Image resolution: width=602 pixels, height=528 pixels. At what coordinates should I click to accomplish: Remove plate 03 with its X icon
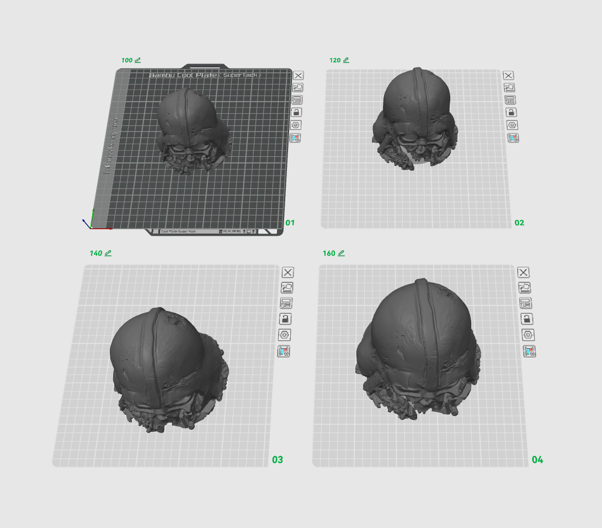[288, 272]
